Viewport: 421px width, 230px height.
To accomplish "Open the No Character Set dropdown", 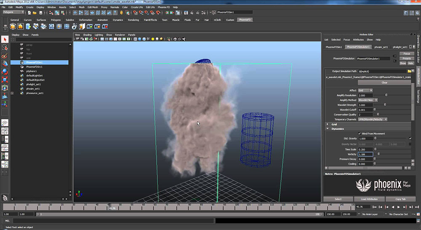I will pyautogui.click(x=400, y=214).
